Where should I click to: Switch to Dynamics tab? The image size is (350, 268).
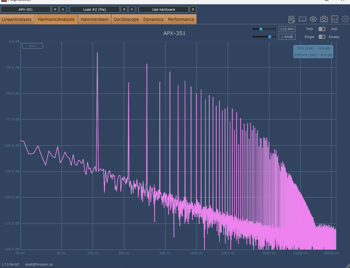(153, 19)
